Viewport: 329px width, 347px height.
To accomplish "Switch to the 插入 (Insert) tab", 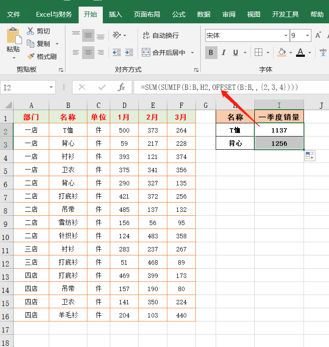I will (115, 15).
